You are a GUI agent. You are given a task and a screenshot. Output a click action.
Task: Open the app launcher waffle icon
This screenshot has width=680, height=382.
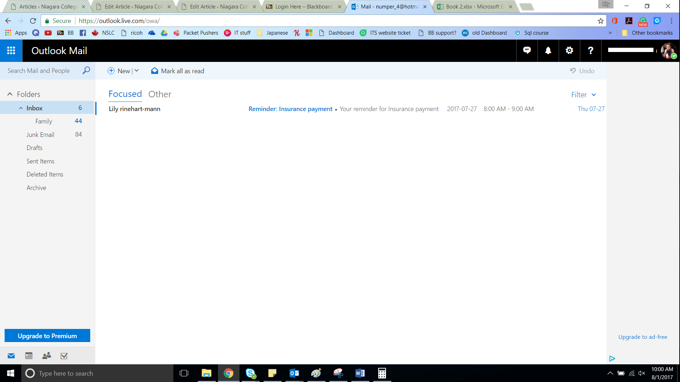tap(11, 51)
